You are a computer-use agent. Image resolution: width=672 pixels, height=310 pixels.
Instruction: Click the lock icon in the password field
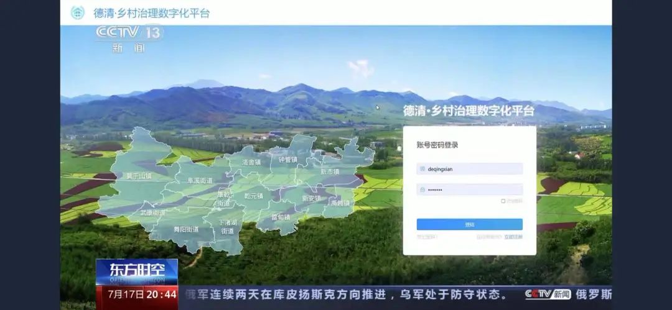pos(422,189)
